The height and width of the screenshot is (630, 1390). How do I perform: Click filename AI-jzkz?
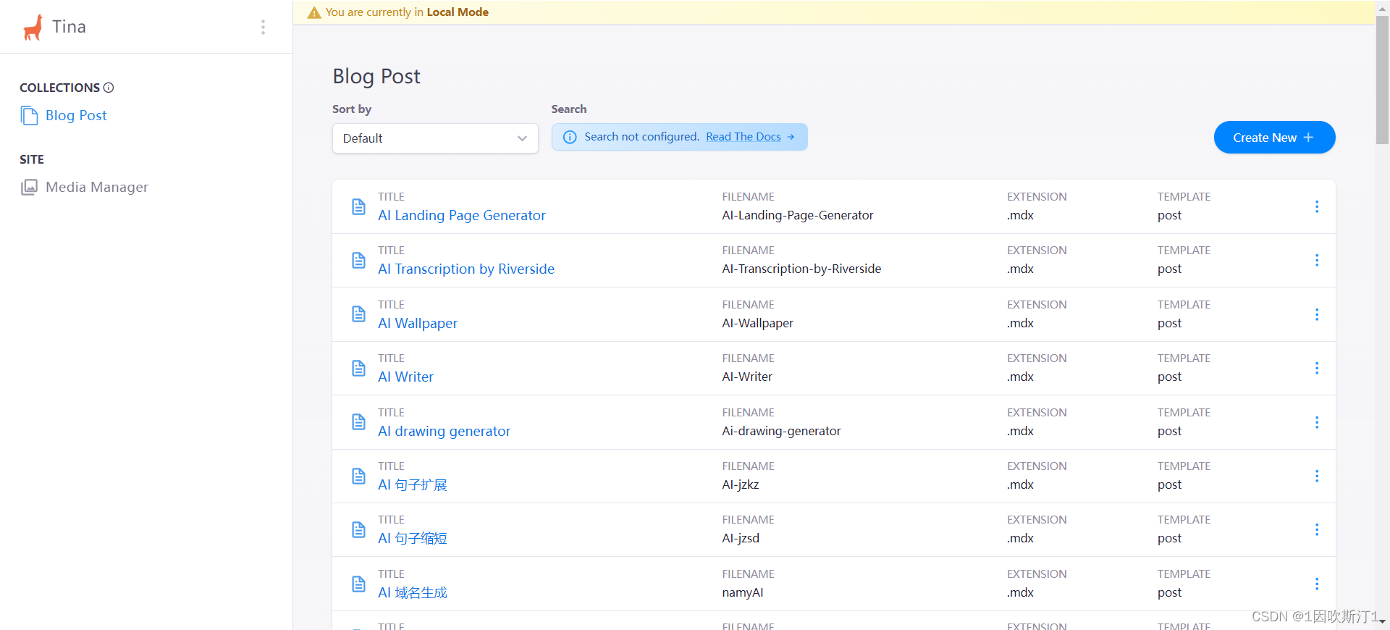point(741,485)
